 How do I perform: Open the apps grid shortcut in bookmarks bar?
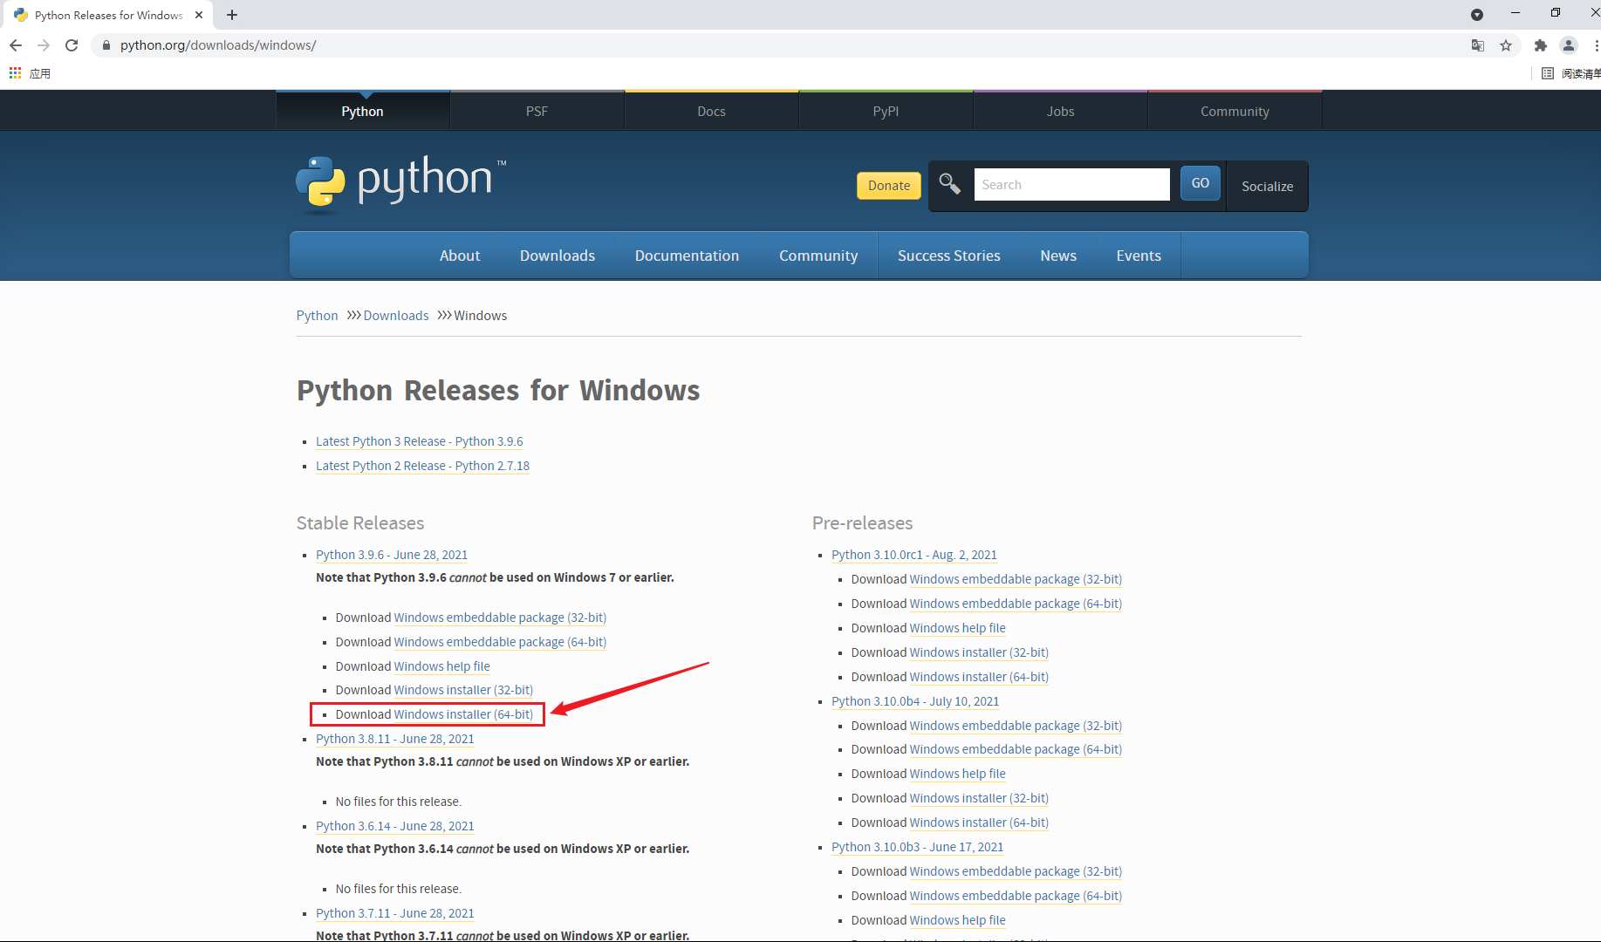(16, 73)
